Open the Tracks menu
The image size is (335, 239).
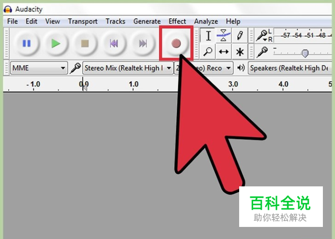coord(115,21)
